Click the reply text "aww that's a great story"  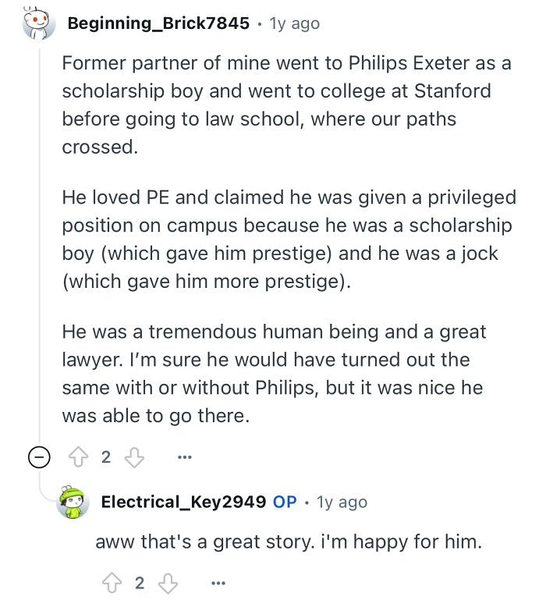click(288, 540)
